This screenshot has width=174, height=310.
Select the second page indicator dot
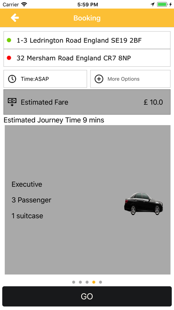coord(80,282)
